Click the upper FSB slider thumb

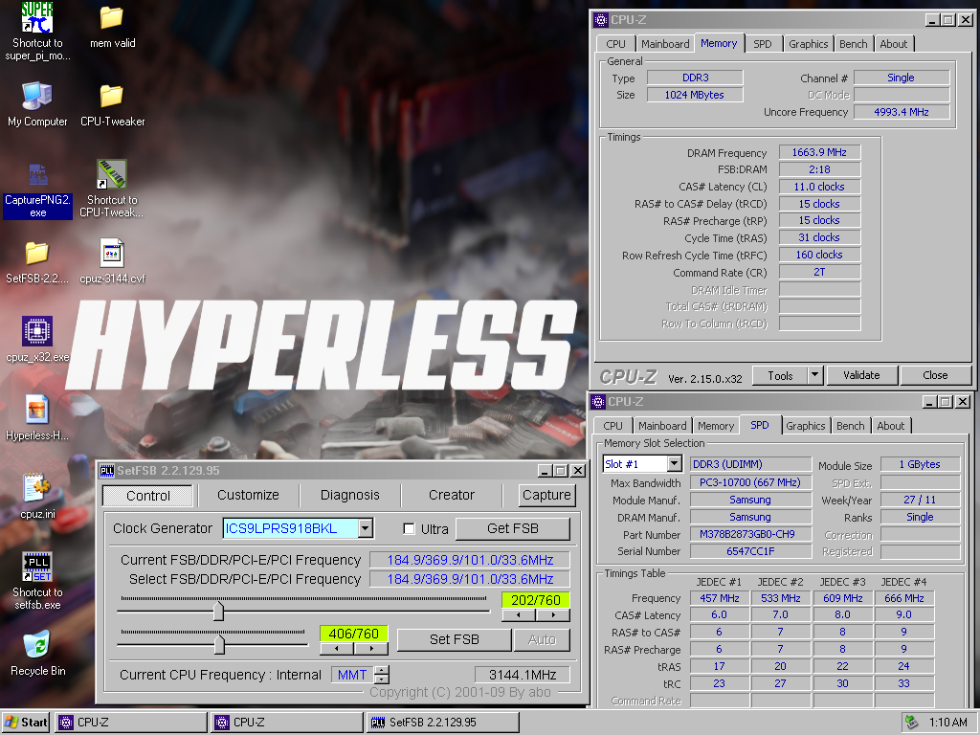218,611
